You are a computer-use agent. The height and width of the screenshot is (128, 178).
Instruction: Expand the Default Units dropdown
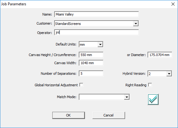click(100, 44)
